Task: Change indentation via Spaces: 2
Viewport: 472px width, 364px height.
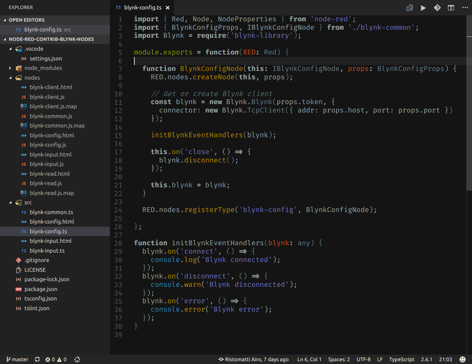Action: pos(339,359)
